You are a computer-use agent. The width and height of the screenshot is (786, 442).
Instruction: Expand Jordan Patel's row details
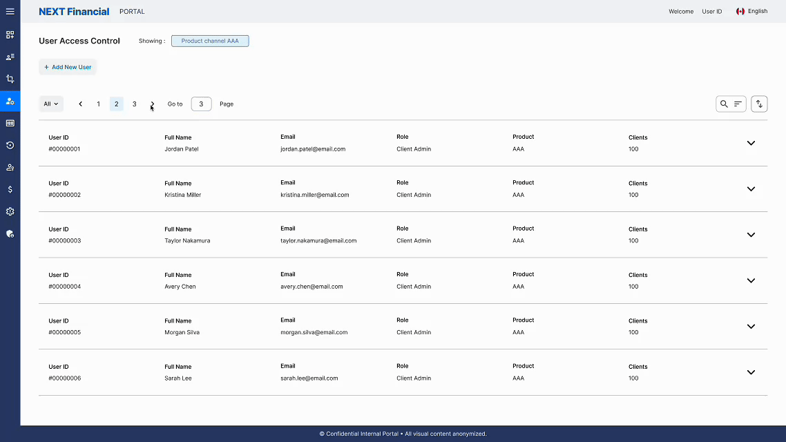tap(751, 143)
